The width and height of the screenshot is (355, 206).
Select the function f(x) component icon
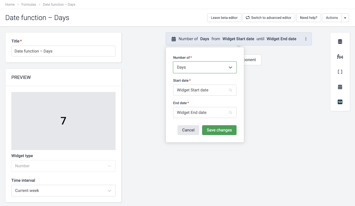pos(340,57)
